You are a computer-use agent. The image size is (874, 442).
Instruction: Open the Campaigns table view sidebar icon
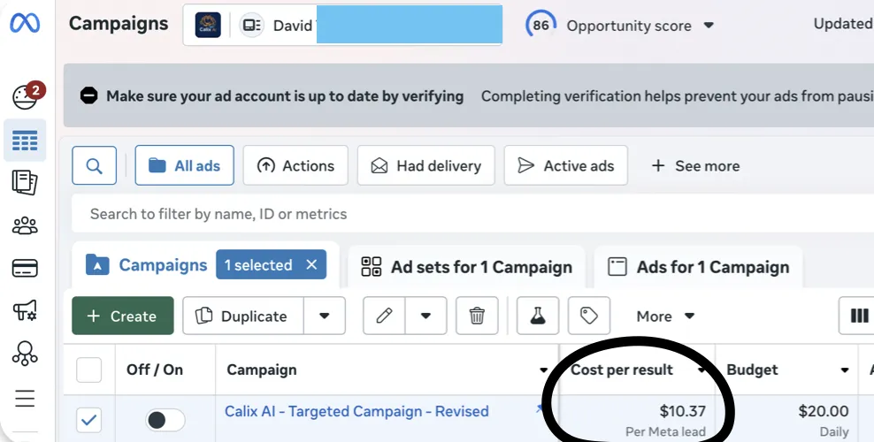click(25, 140)
